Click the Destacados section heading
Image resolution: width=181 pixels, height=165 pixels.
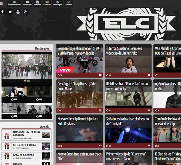(x=42, y=48)
